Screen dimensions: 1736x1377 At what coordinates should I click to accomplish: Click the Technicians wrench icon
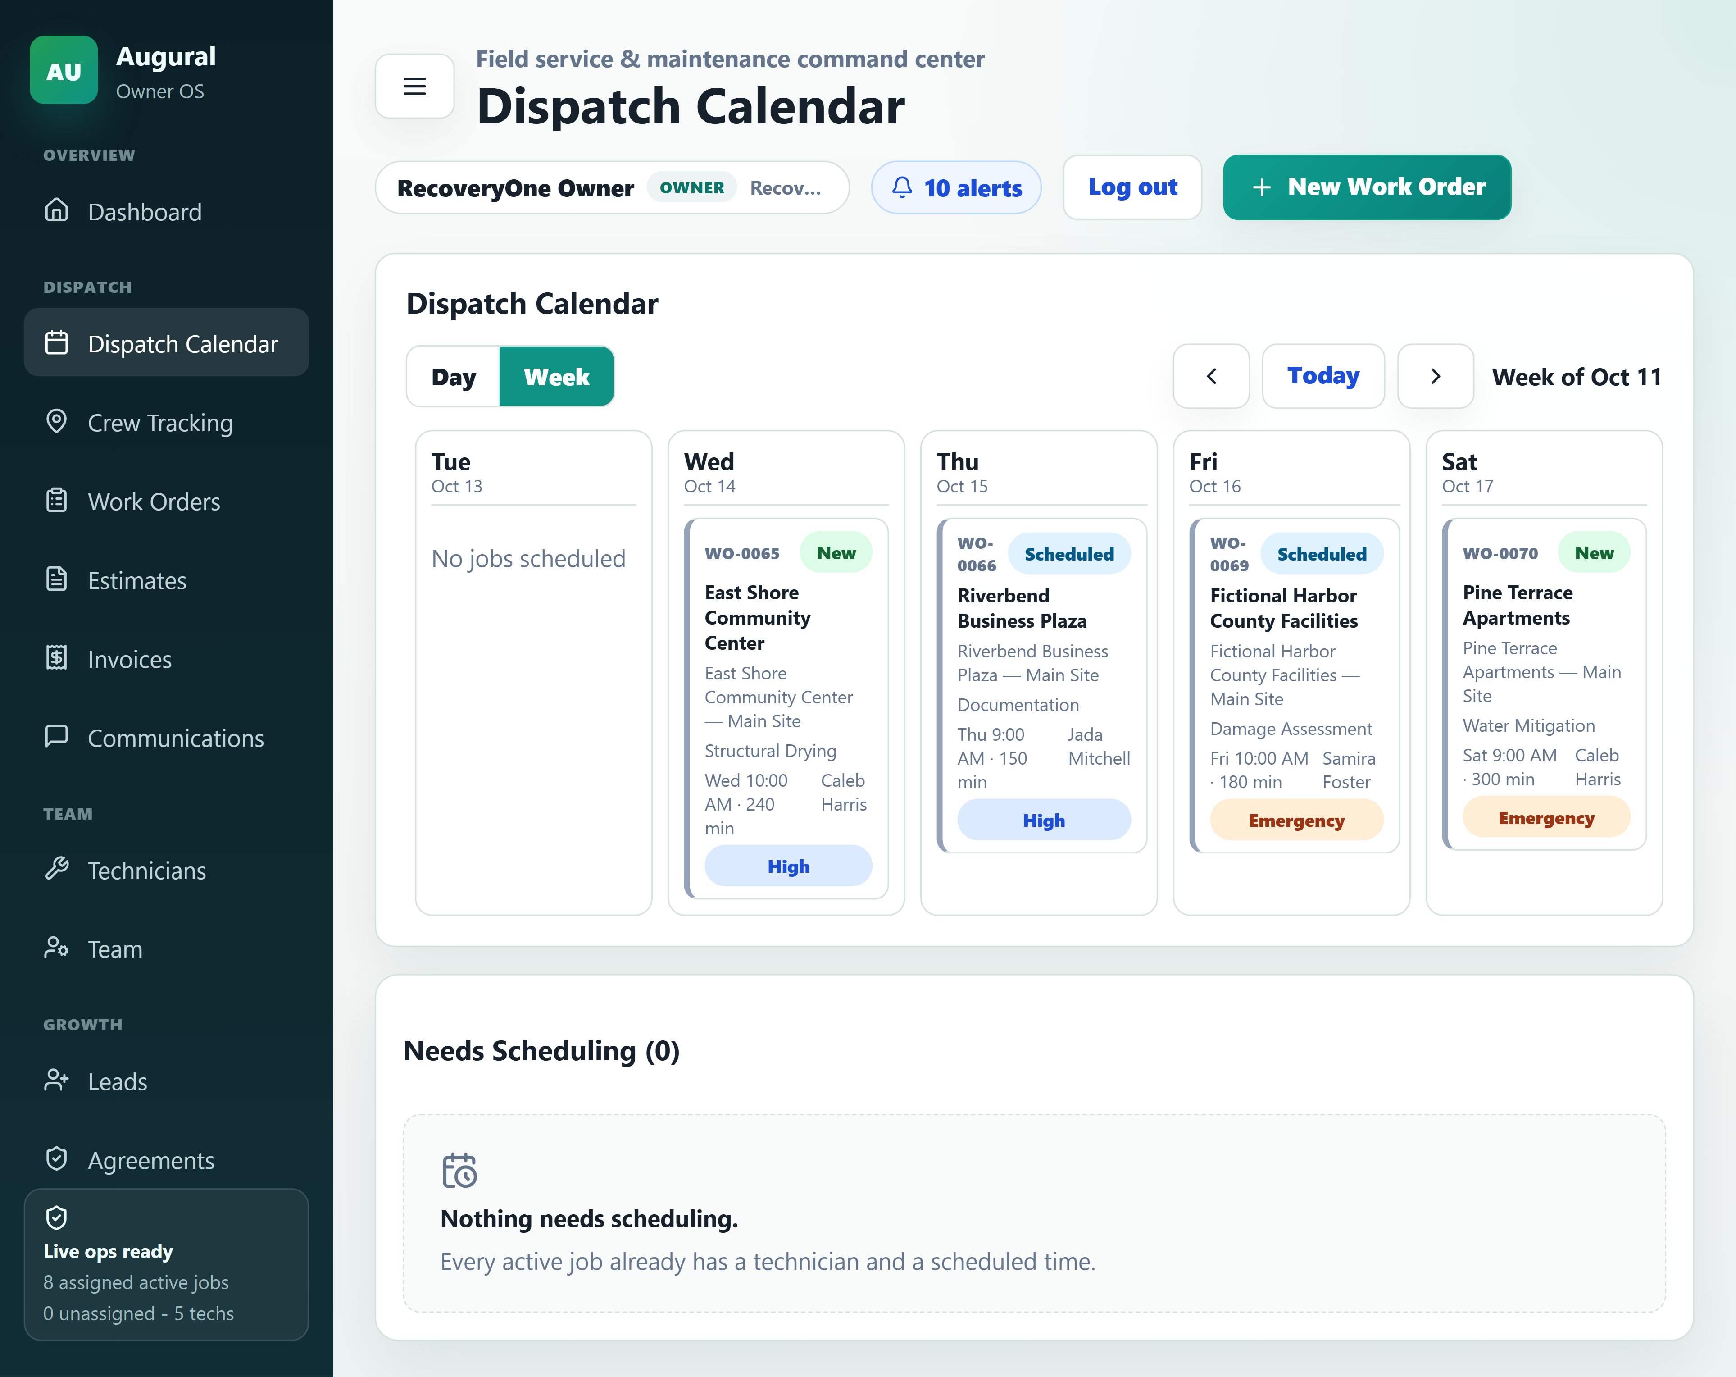(56, 869)
